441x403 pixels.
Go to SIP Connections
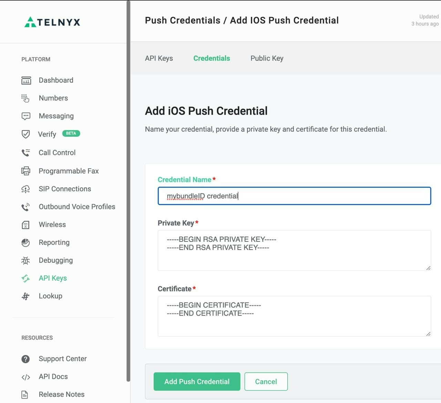pyautogui.click(x=65, y=189)
